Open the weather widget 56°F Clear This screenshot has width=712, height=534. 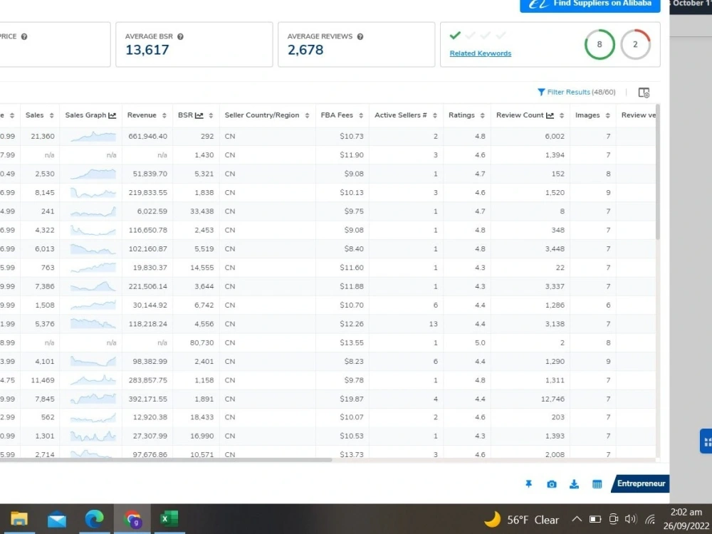521,520
